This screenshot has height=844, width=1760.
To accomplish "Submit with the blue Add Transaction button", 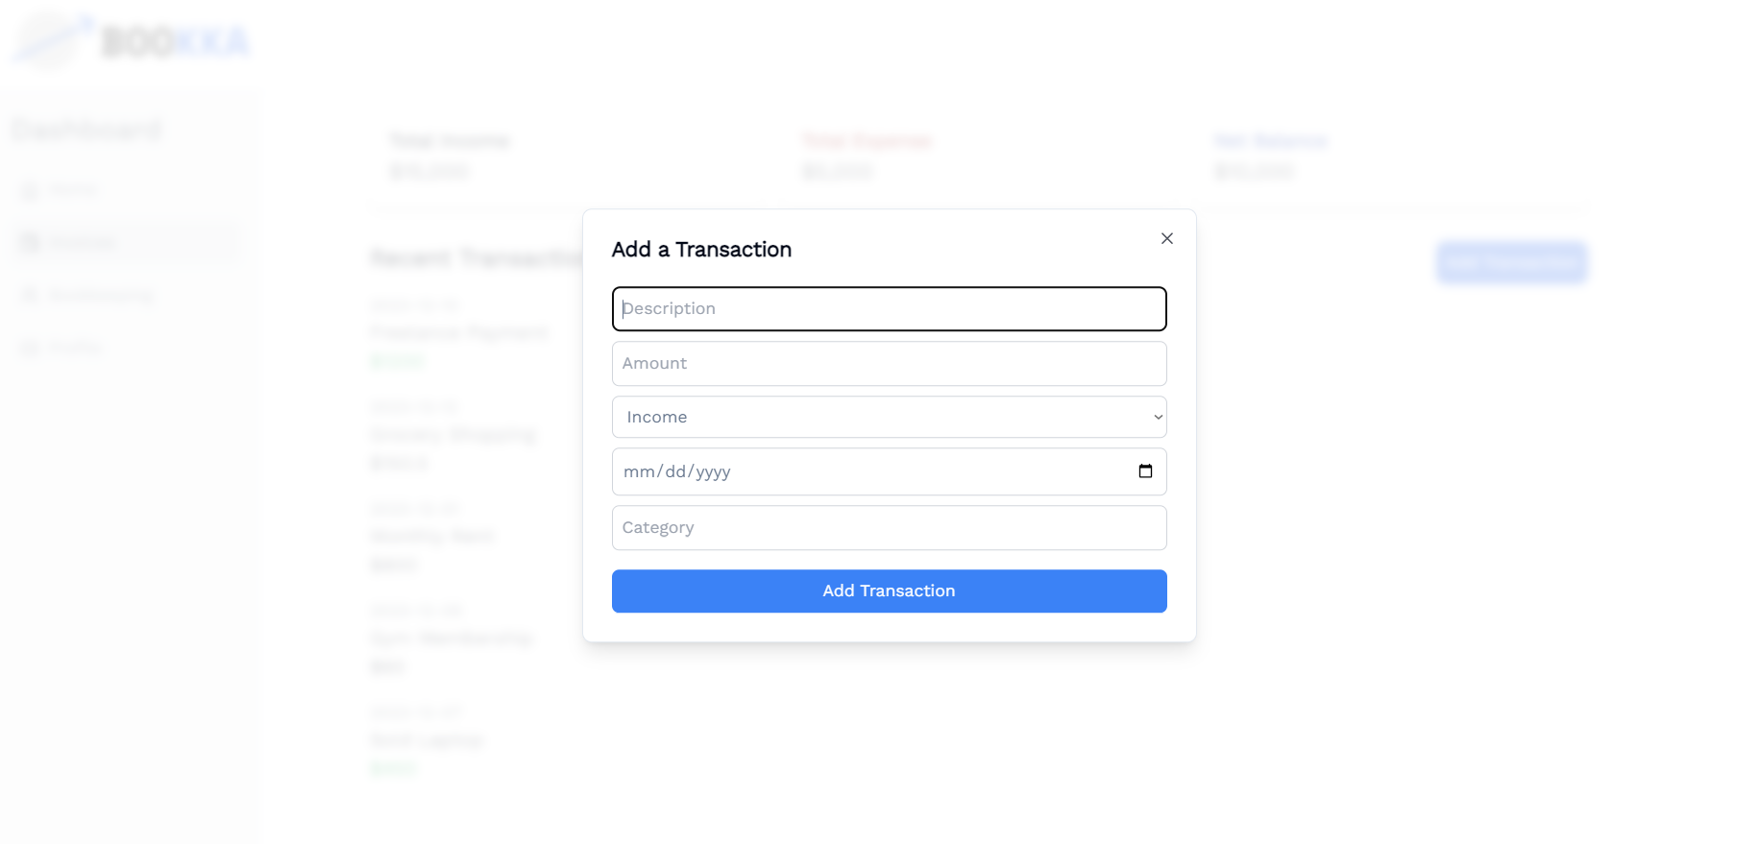I will [x=889, y=591].
